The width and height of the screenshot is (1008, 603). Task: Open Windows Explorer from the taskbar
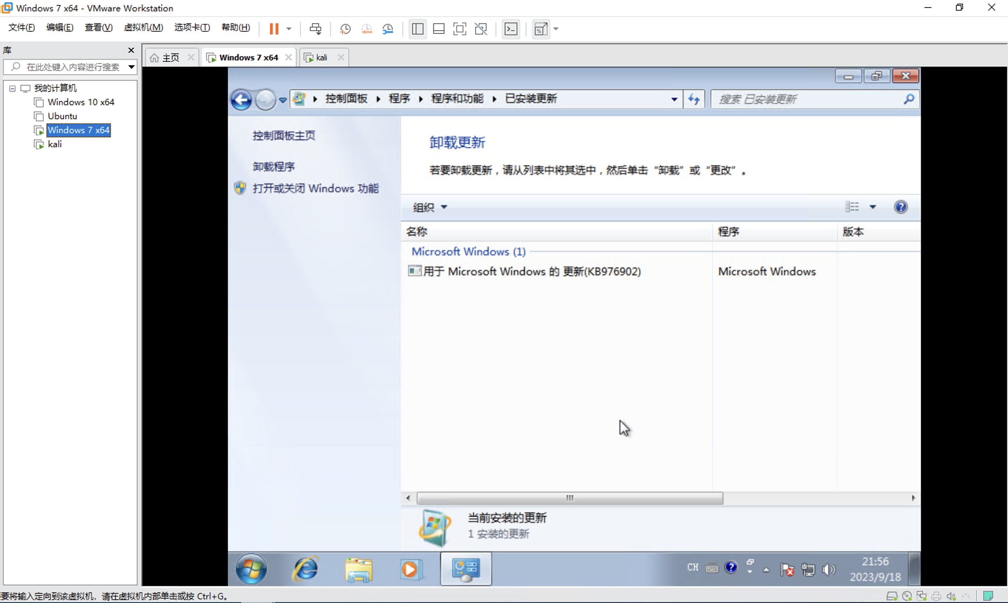pos(358,569)
